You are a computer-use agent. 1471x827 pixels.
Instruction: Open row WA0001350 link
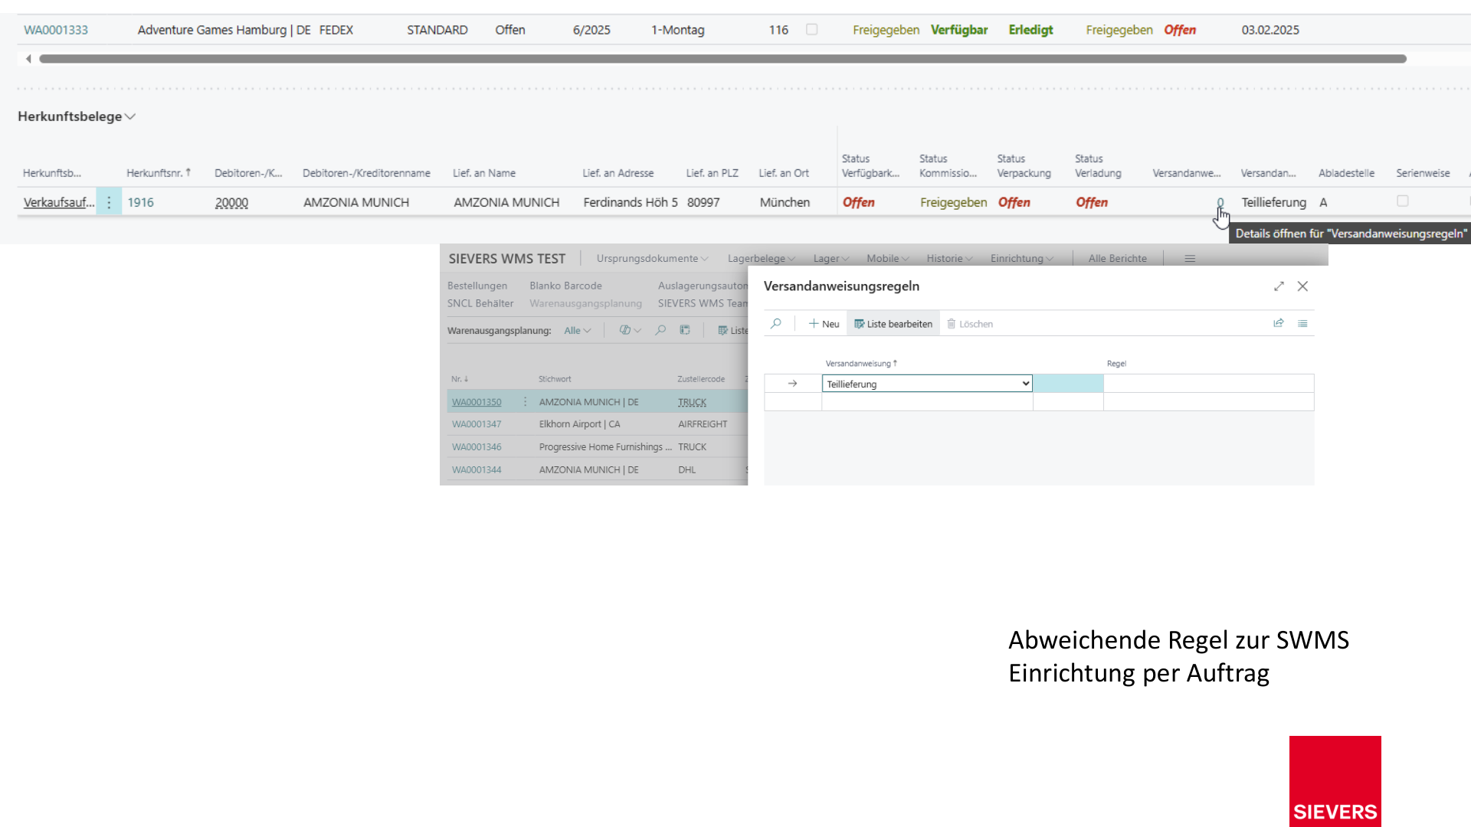pos(477,402)
